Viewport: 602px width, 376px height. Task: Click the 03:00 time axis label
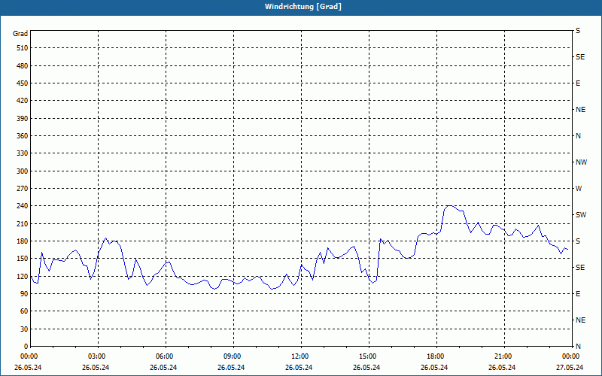pyautogui.click(x=99, y=356)
